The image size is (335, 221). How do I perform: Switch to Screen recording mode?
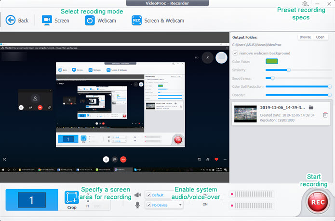[x=55, y=21]
